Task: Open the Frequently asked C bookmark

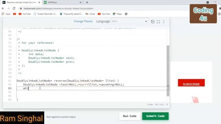Action: [71, 14]
